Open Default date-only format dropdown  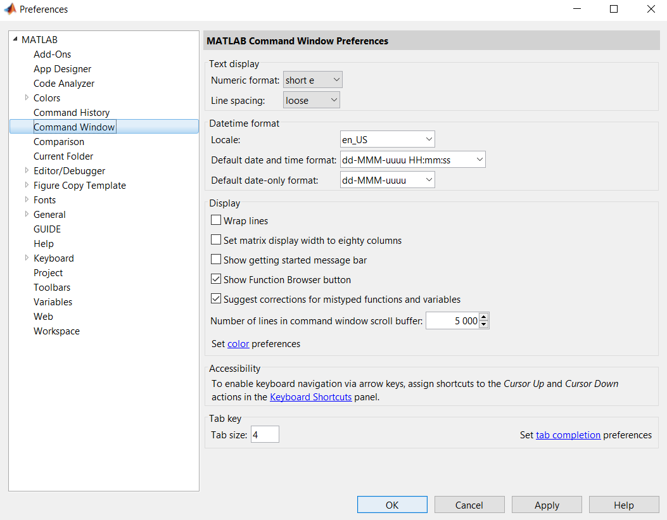388,181
